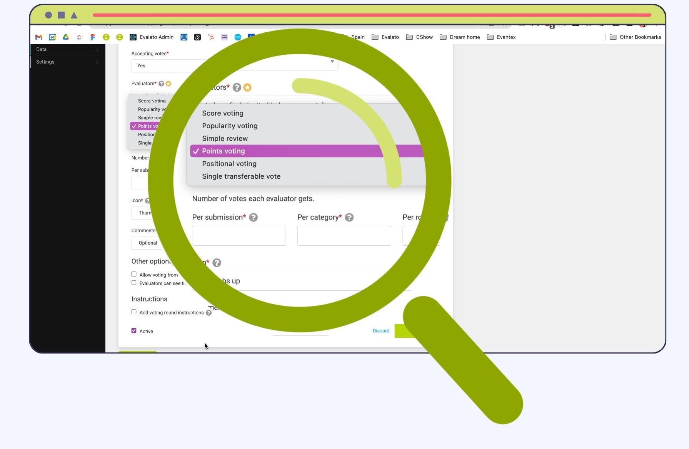Enable Allow voting from checkbox
This screenshot has width=689, height=449.
[134, 274]
